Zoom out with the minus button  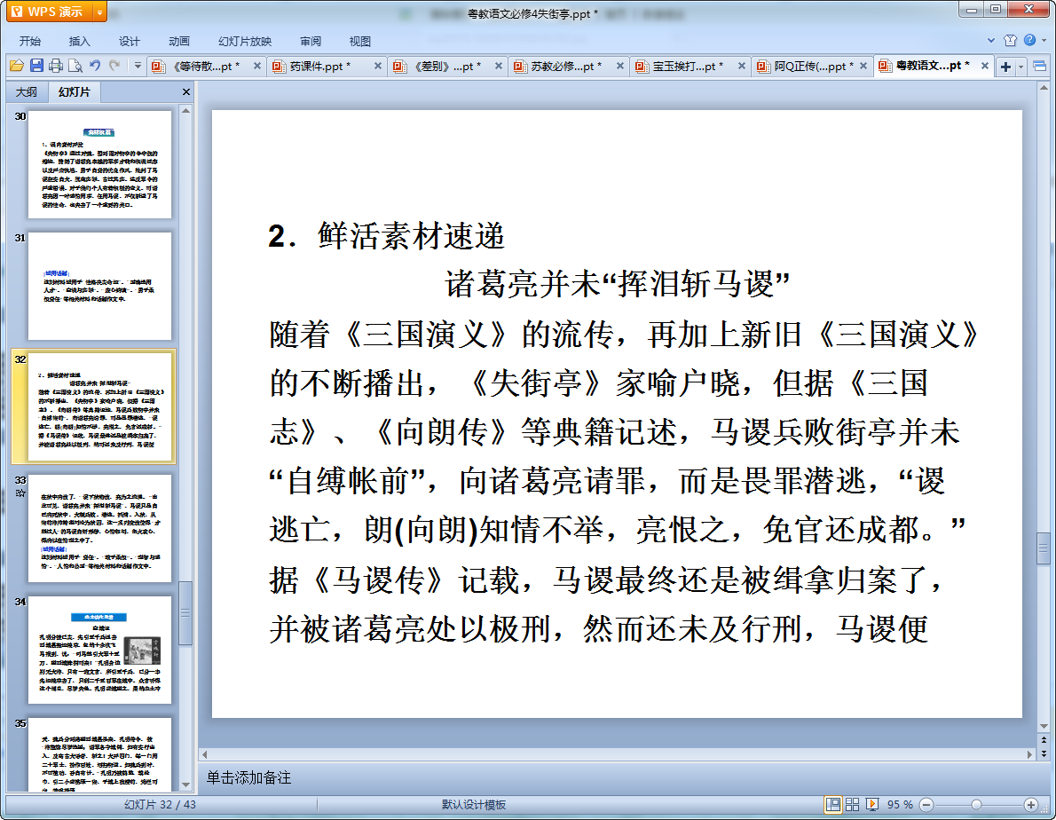click(x=926, y=805)
